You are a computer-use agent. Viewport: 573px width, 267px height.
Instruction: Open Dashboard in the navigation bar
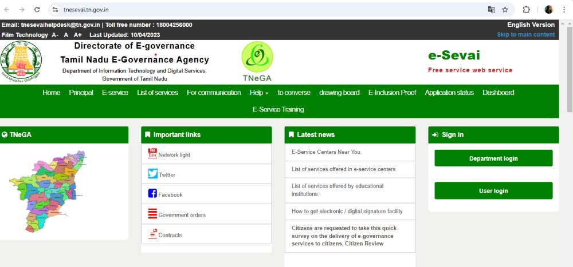tap(498, 93)
